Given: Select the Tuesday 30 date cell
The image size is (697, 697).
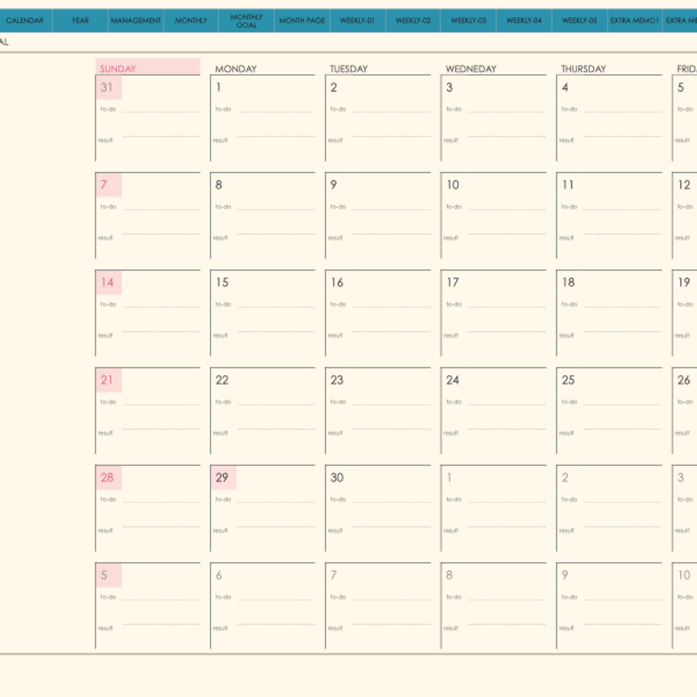Looking at the screenshot, I should (378, 508).
